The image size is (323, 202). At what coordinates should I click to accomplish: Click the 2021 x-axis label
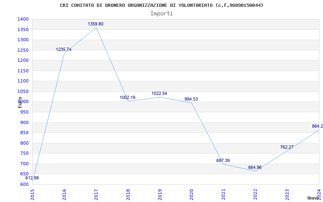point(224,194)
